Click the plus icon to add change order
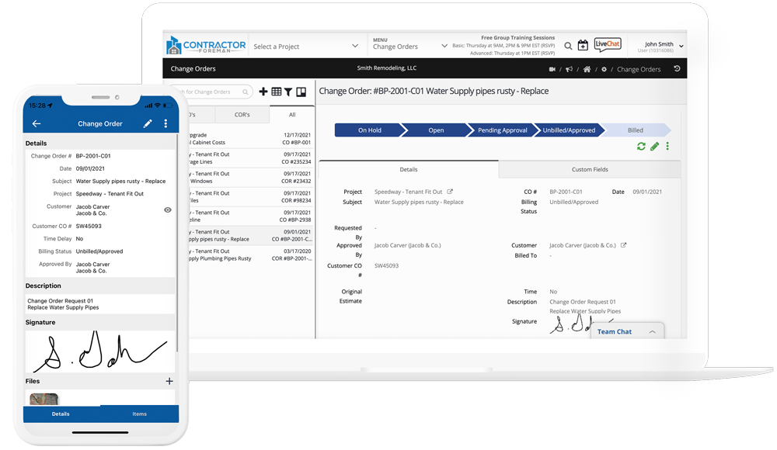Viewport: 777px width, 450px height. [x=263, y=92]
